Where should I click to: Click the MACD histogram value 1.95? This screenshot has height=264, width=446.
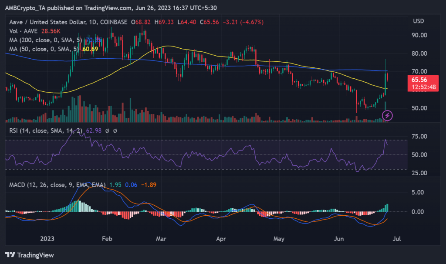115,185
